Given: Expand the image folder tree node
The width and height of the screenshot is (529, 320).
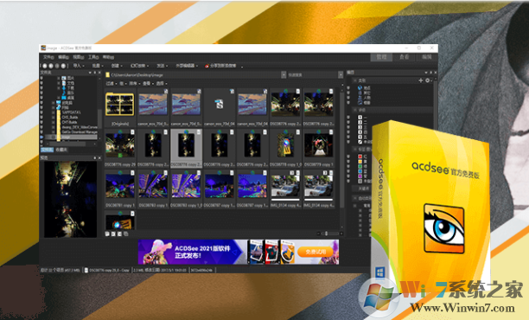Looking at the screenshot, I should 54,137.
